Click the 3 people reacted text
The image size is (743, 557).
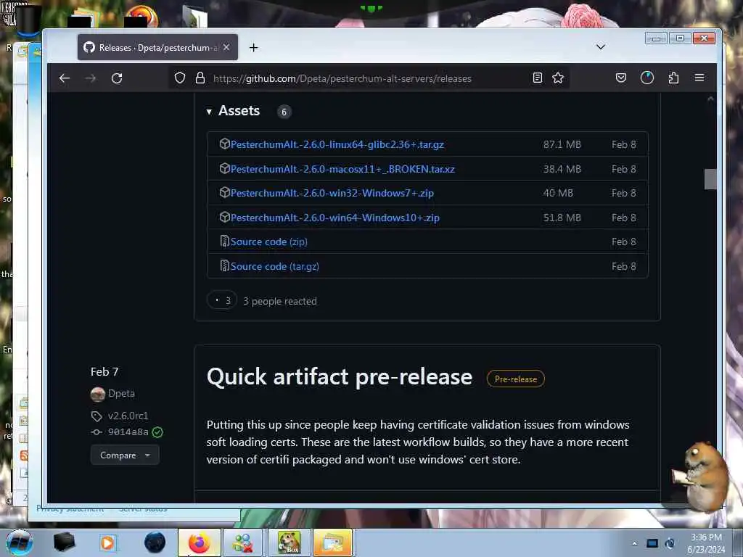click(x=280, y=301)
